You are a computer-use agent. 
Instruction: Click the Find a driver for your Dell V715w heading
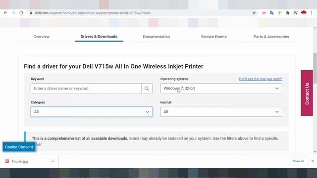tap(113, 66)
